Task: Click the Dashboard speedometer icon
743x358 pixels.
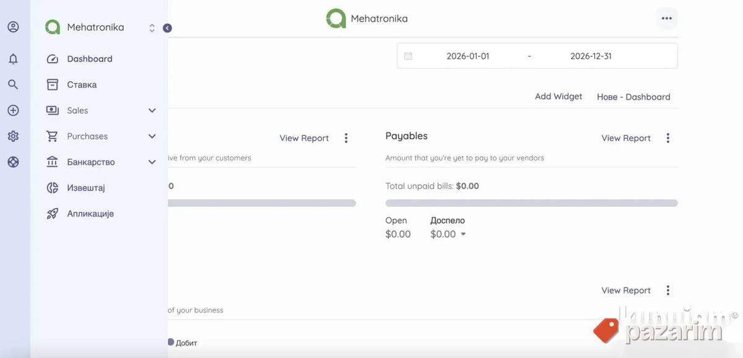Action: click(53, 59)
